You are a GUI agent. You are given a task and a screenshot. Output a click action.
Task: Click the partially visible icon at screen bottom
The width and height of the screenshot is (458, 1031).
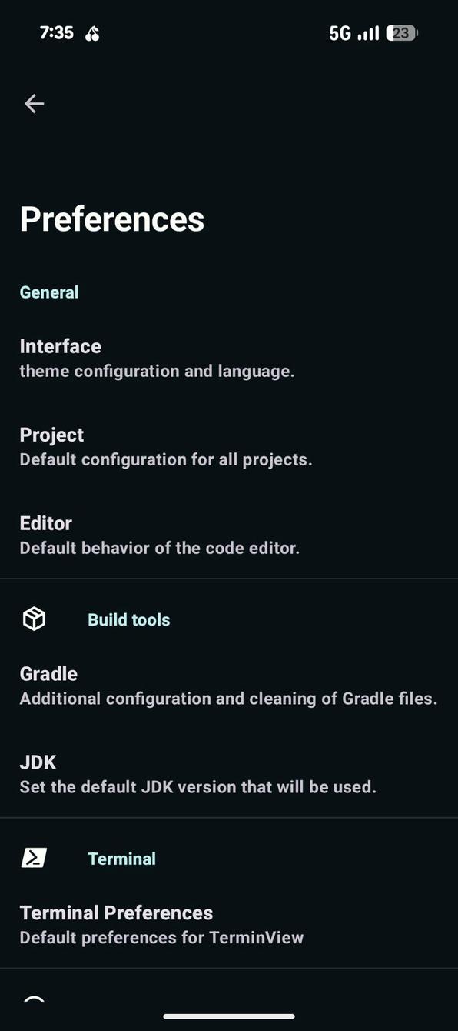pyautogui.click(x=34, y=999)
